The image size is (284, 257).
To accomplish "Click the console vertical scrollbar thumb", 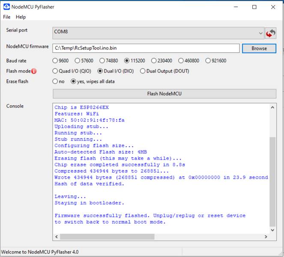I will (272, 182).
